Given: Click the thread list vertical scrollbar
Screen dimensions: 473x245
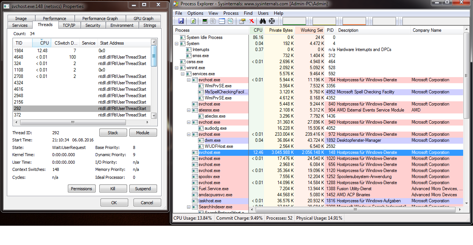Looking at the screenshot, I should pyautogui.click(x=154, y=79).
